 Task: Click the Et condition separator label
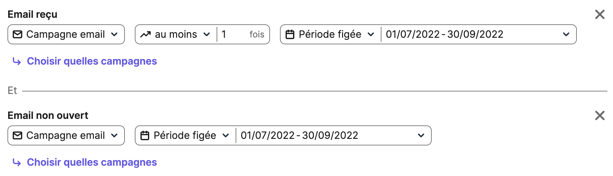pos(12,90)
